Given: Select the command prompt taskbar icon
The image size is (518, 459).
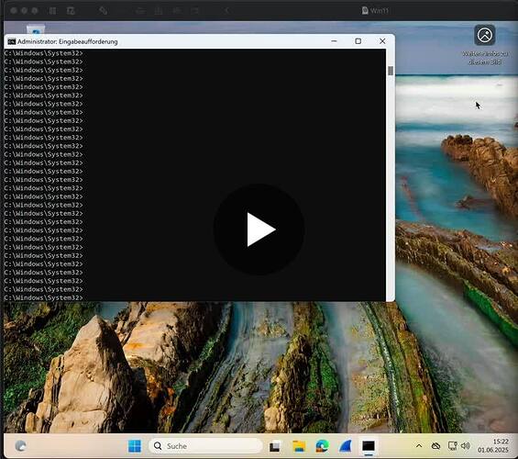Looking at the screenshot, I should pyautogui.click(x=369, y=446).
